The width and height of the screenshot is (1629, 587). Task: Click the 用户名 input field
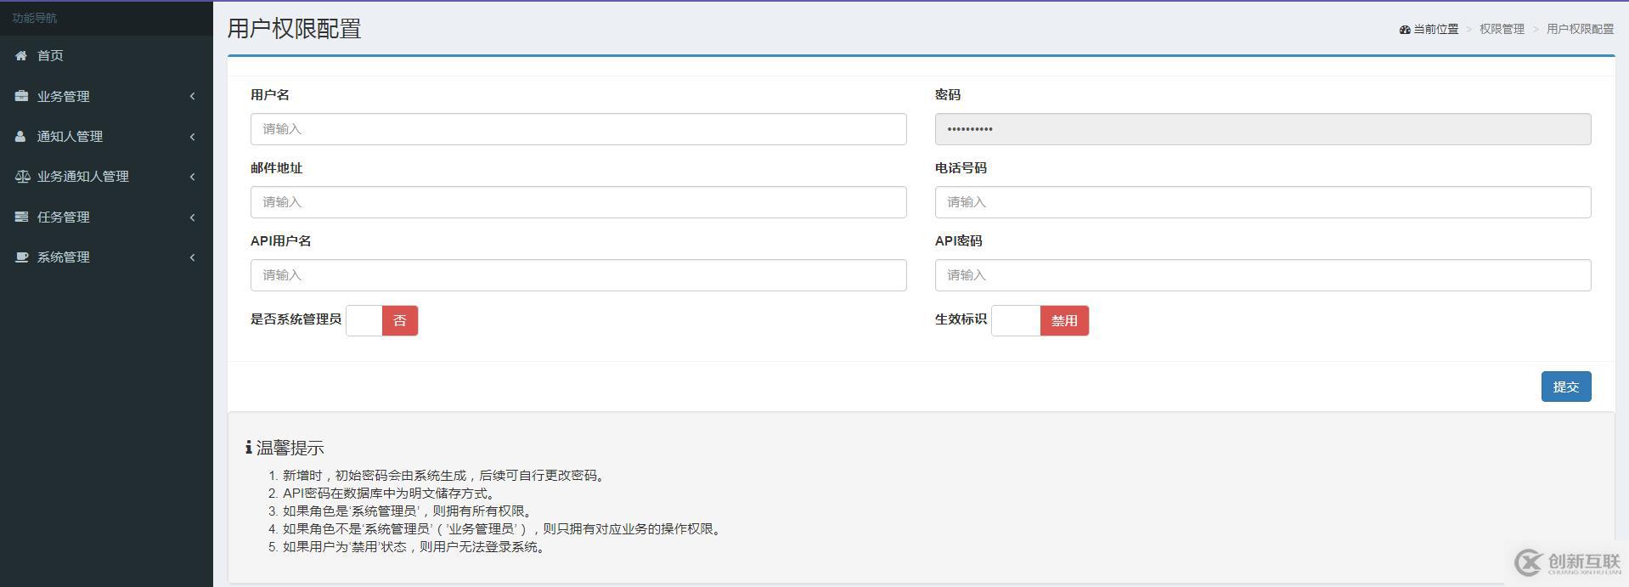click(x=578, y=129)
